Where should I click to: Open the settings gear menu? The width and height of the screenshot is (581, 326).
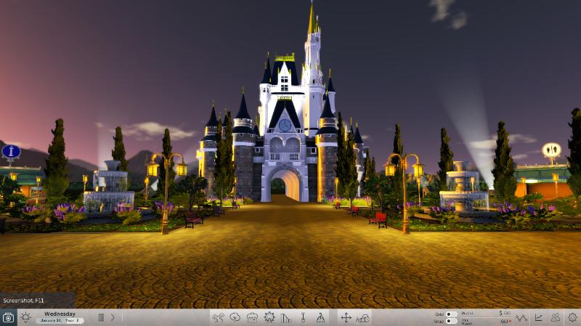pyautogui.click(x=572, y=317)
